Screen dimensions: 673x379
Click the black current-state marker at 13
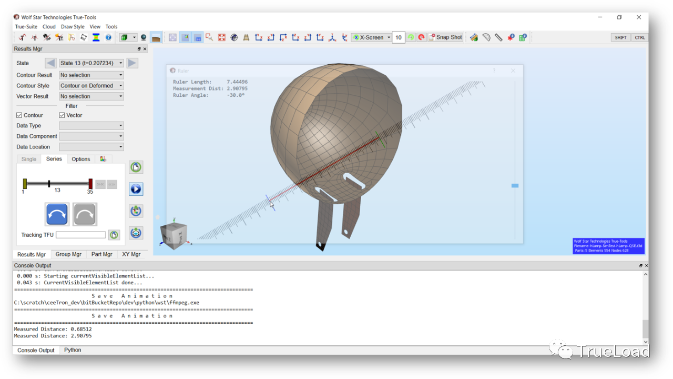tap(49, 183)
